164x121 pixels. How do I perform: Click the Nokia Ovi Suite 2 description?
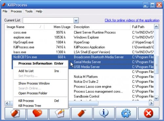tap(86, 82)
